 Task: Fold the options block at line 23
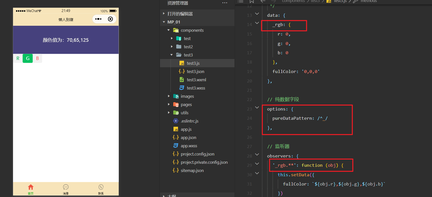coord(257,107)
